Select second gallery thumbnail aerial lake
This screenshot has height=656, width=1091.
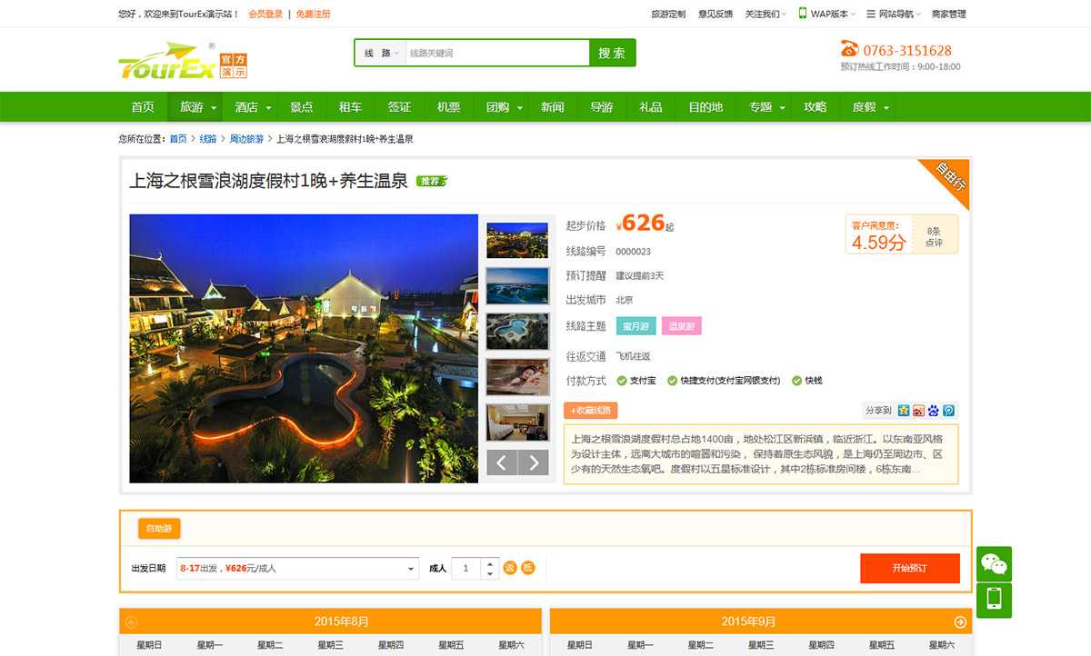517,285
